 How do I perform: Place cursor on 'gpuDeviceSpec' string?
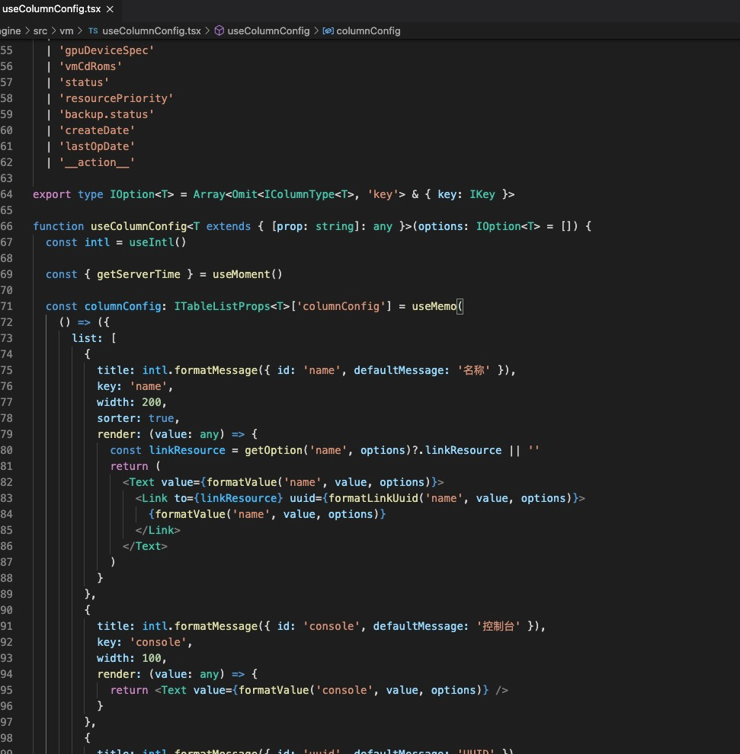tap(106, 50)
